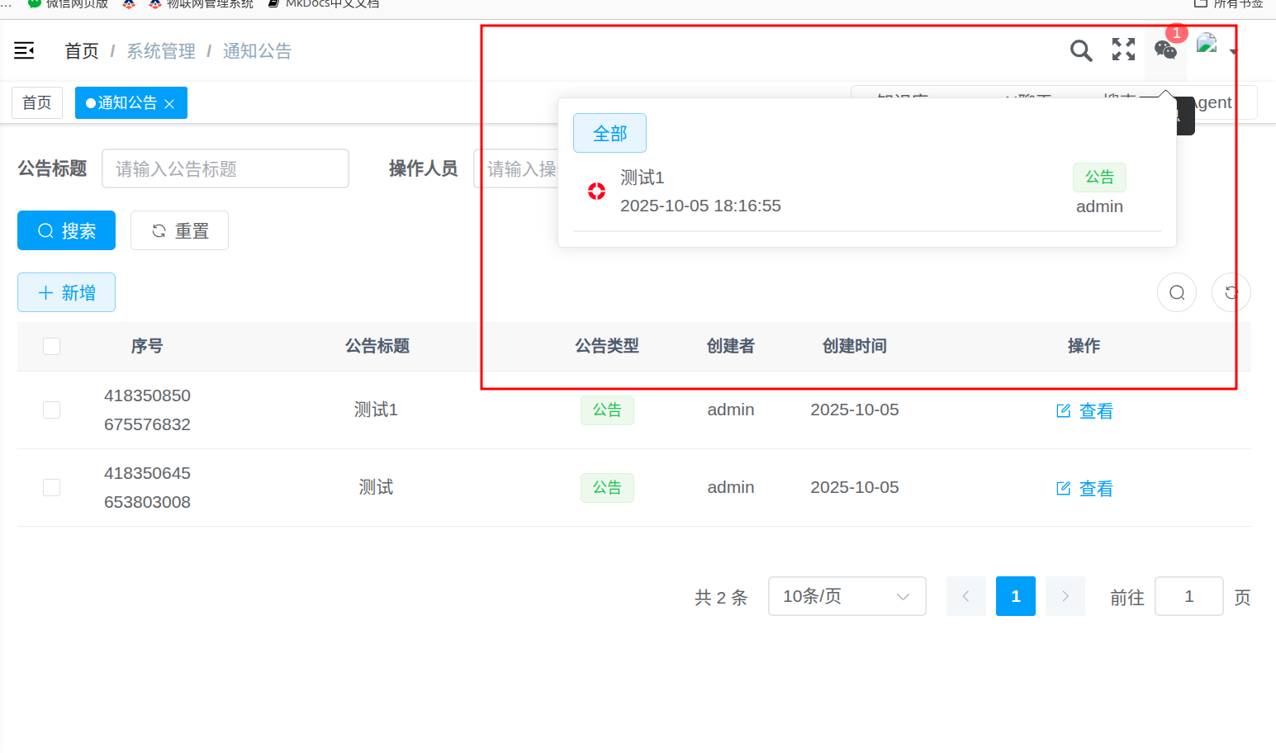Open the message notification chat icon
The height and width of the screenshot is (753, 1276).
pyautogui.click(x=1165, y=50)
